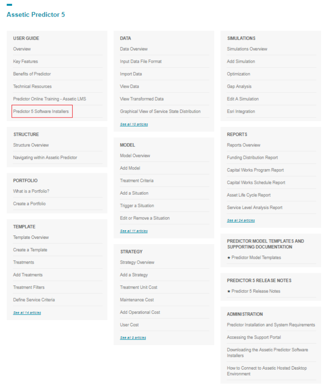This screenshot has width=323, height=384.
Task: Open Accessing the Support Portal article
Action: point(254,337)
